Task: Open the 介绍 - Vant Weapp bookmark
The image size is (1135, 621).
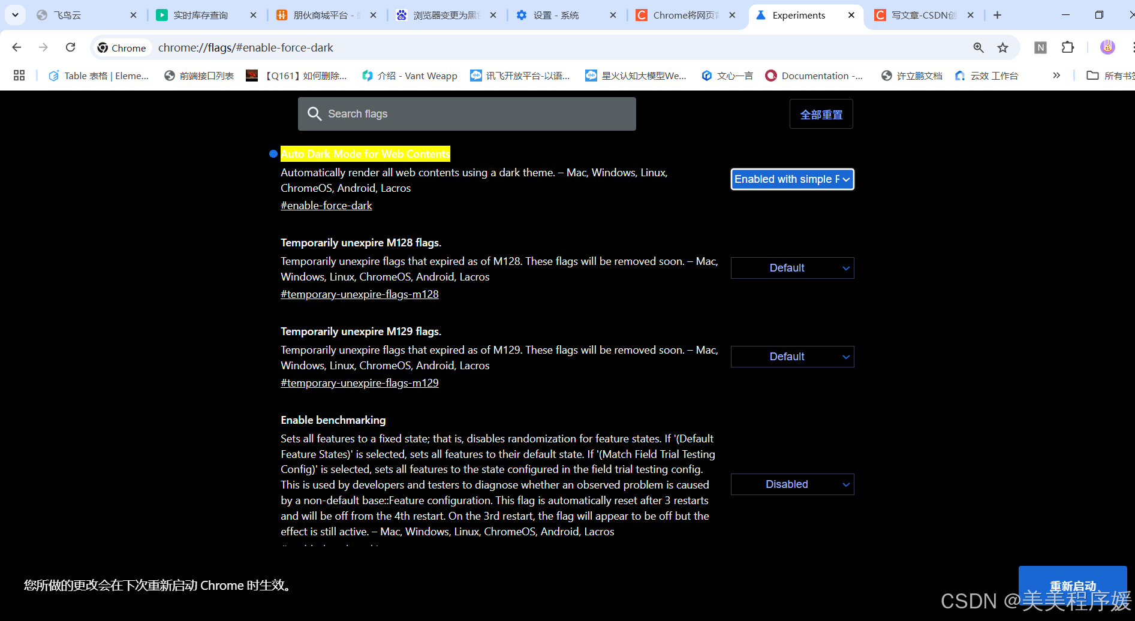Action: point(410,76)
